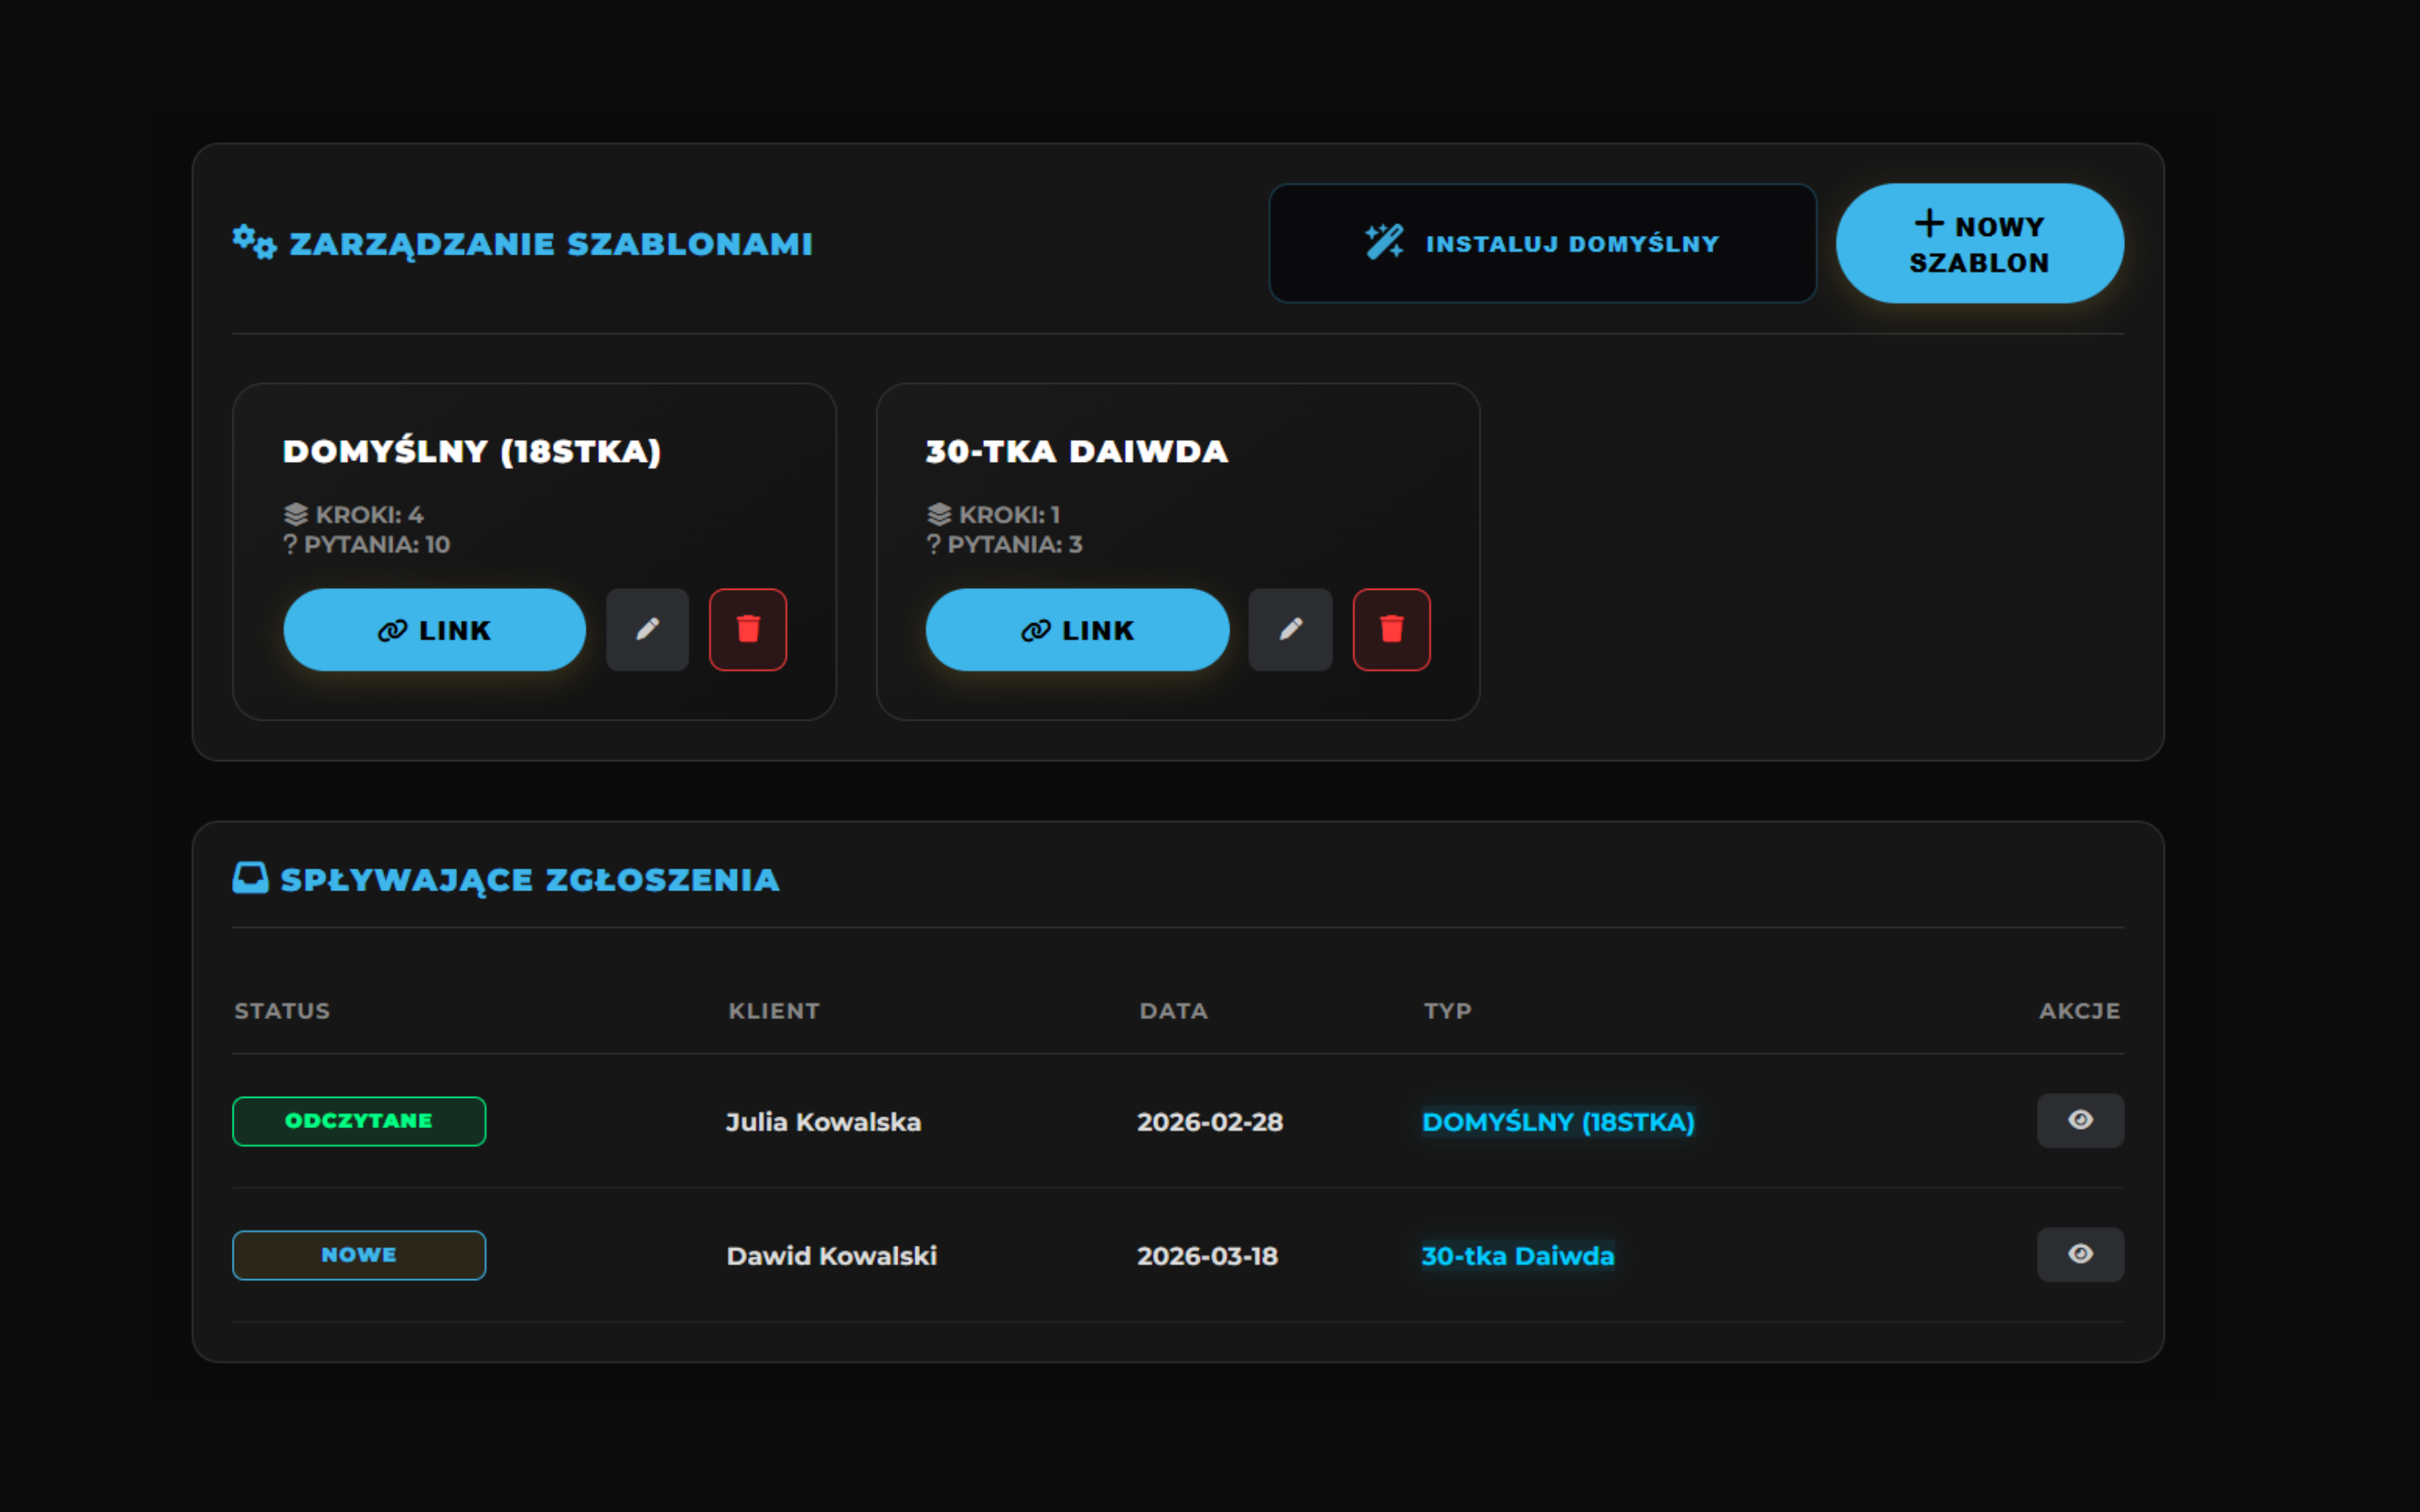Click the Nowe status badge

pyautogui.click(x=359, y=1255)
